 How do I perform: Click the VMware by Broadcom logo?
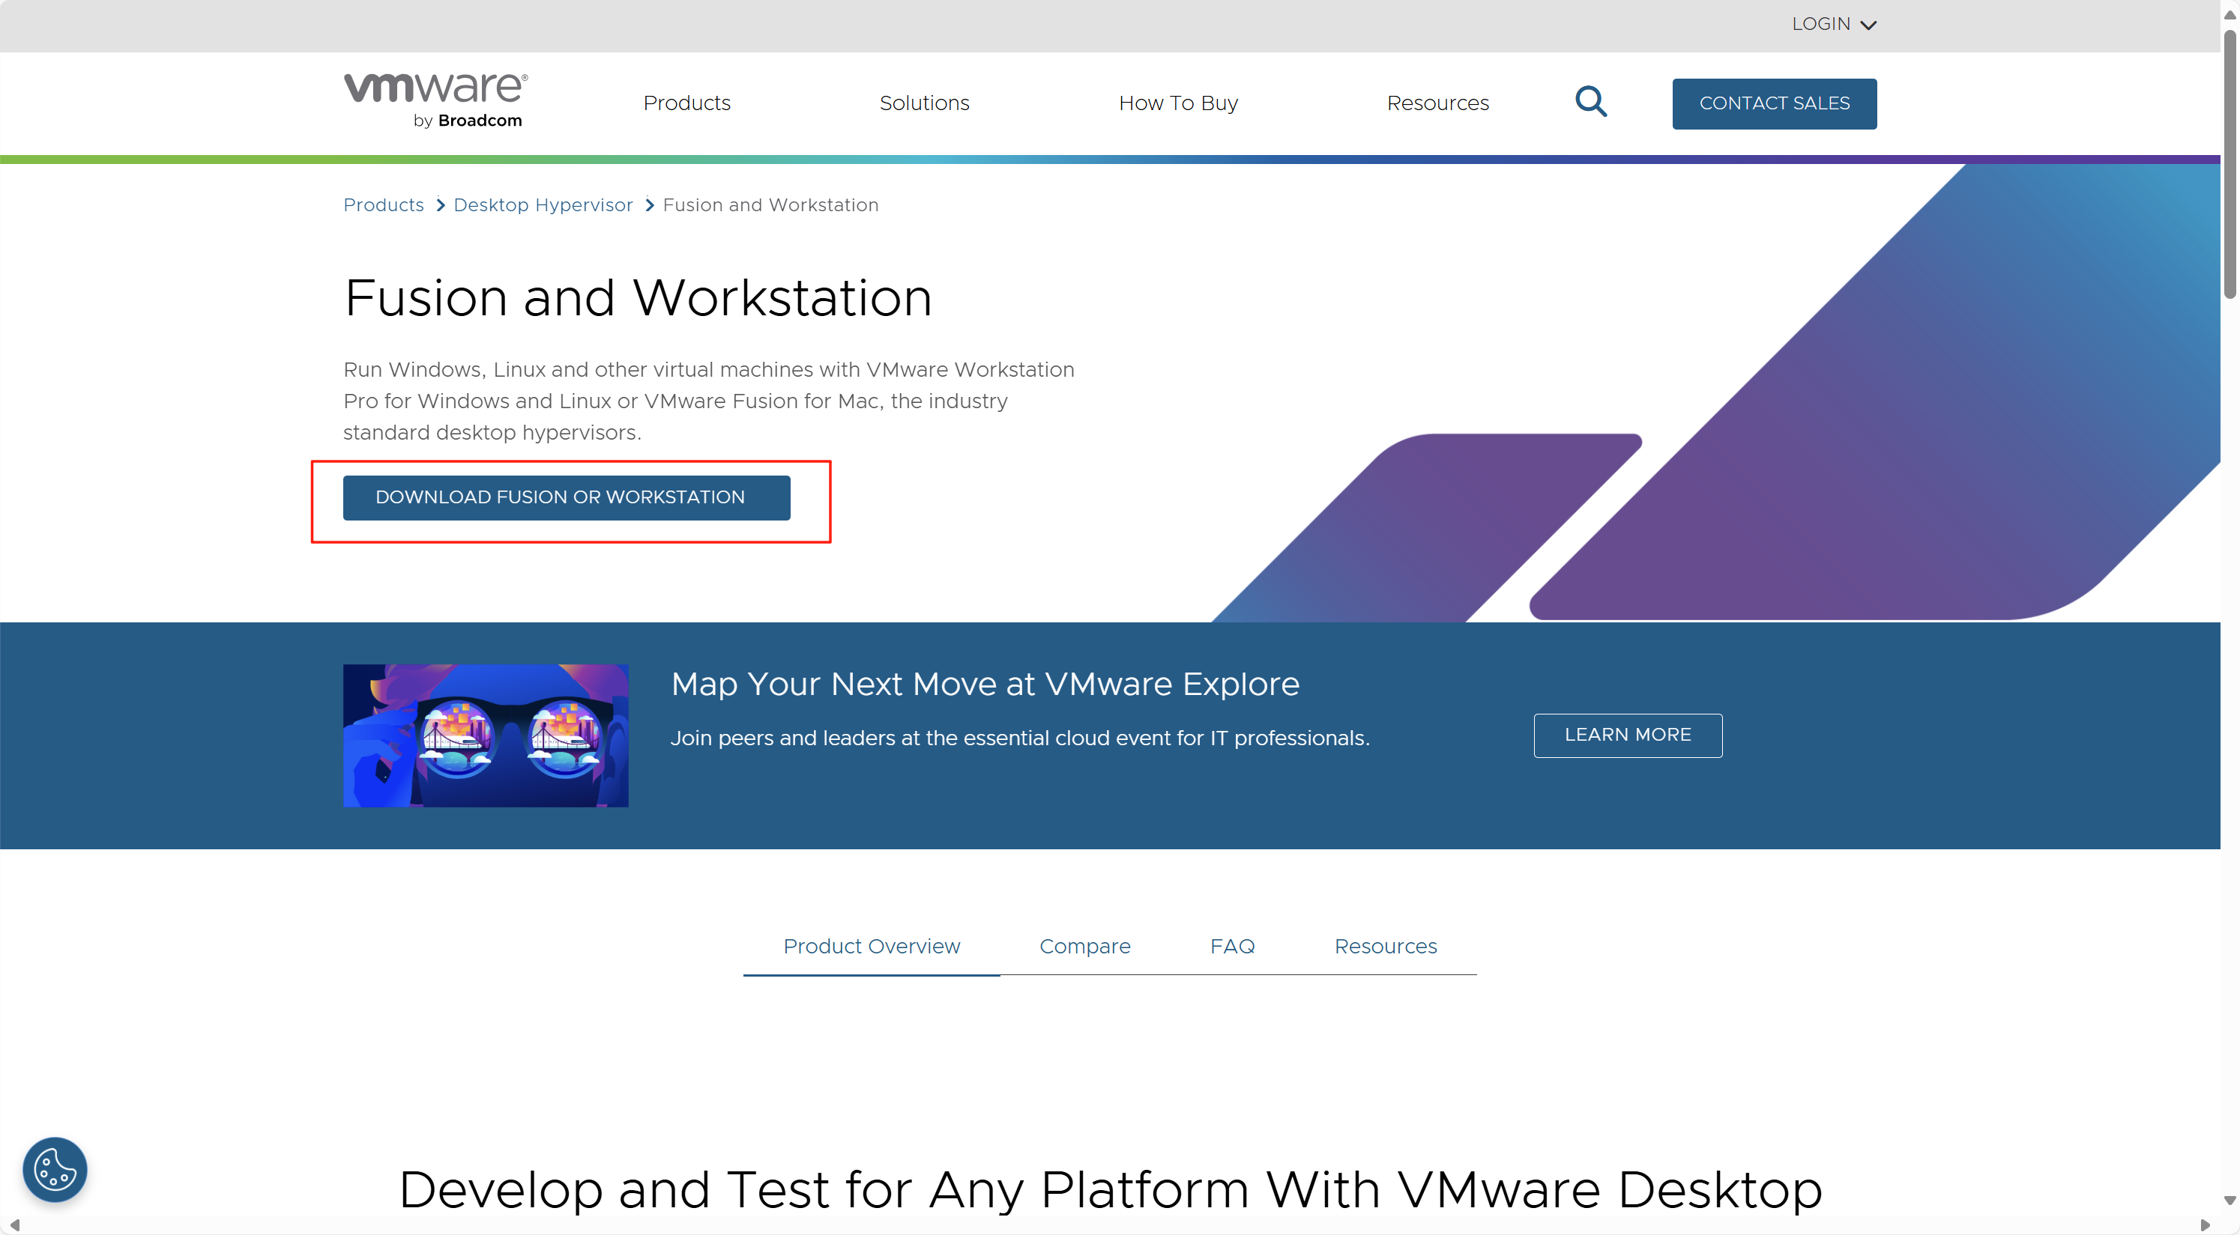coord(435,101)
